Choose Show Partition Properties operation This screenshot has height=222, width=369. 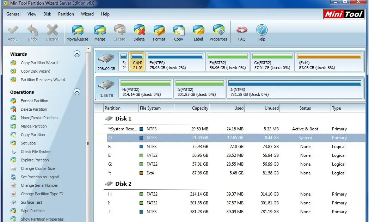click(x=42, y=219)
